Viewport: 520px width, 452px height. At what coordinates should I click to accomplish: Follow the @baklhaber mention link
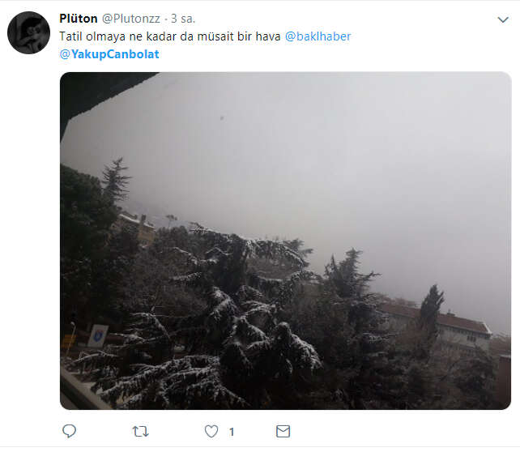318,36
